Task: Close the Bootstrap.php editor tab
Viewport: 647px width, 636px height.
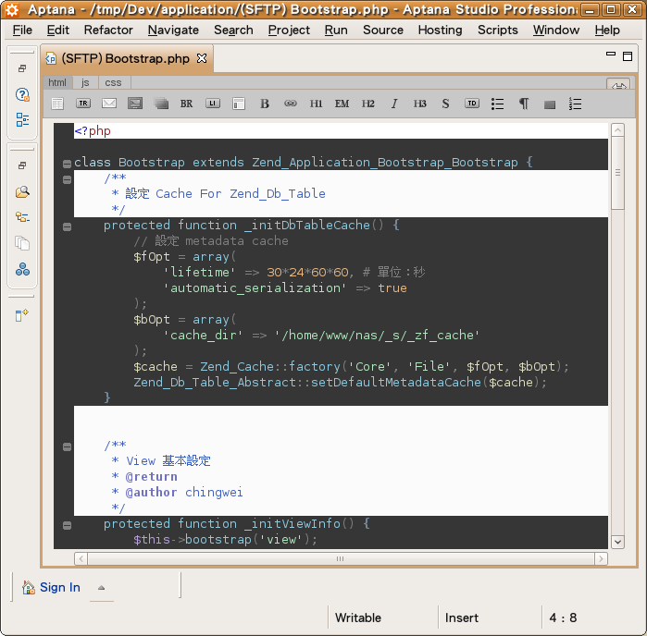Action: pos(202,58)
